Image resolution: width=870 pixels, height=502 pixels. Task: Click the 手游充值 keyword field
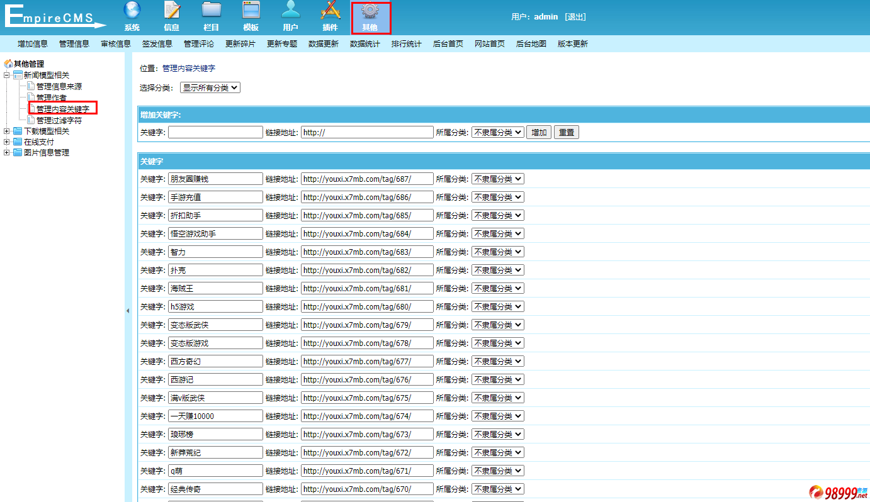coord(215,197)
